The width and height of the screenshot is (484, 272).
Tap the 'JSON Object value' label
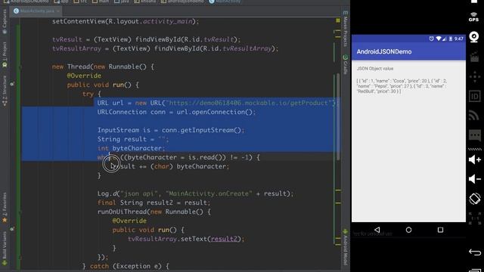[375, 69]
